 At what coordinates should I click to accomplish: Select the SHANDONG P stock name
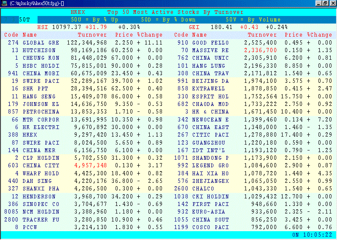210,158
